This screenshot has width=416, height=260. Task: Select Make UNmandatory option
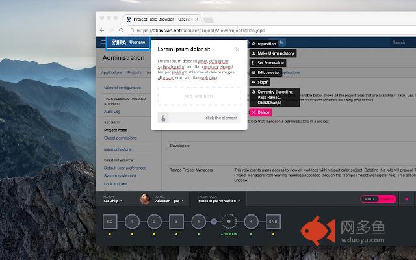273,53
